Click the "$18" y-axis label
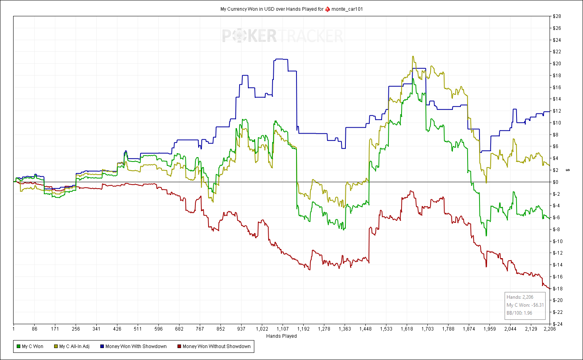Screen dimensions: 583x360 pyautogui.click(x=557, y=76)
